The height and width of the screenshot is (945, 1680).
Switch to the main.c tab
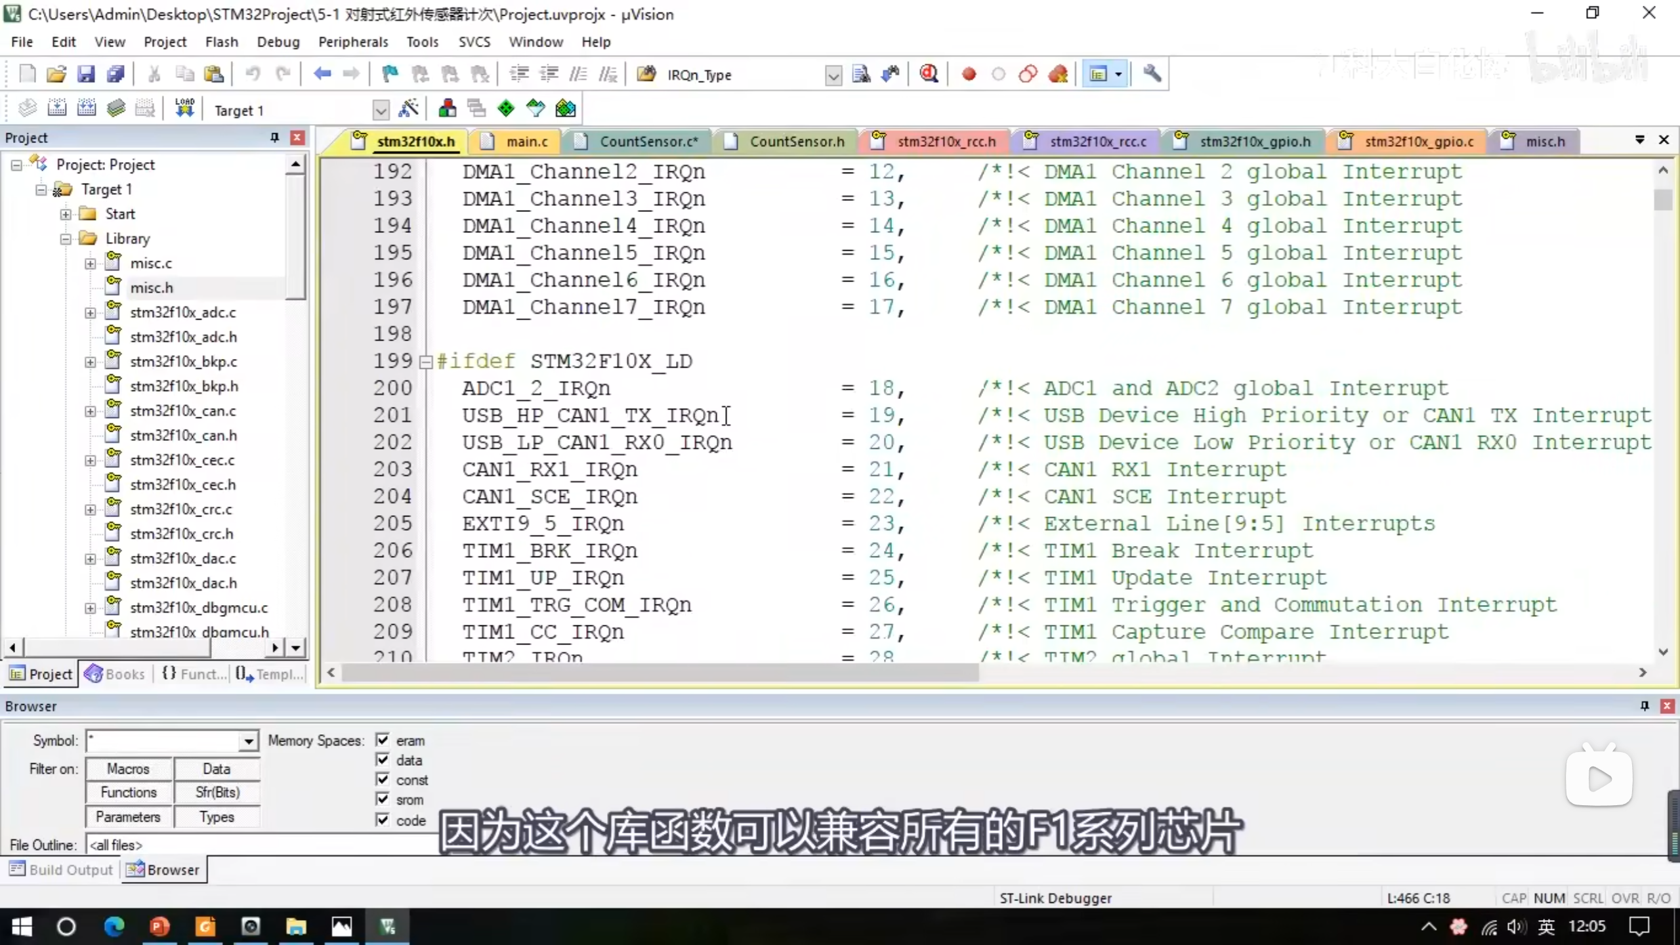(526, 142)
